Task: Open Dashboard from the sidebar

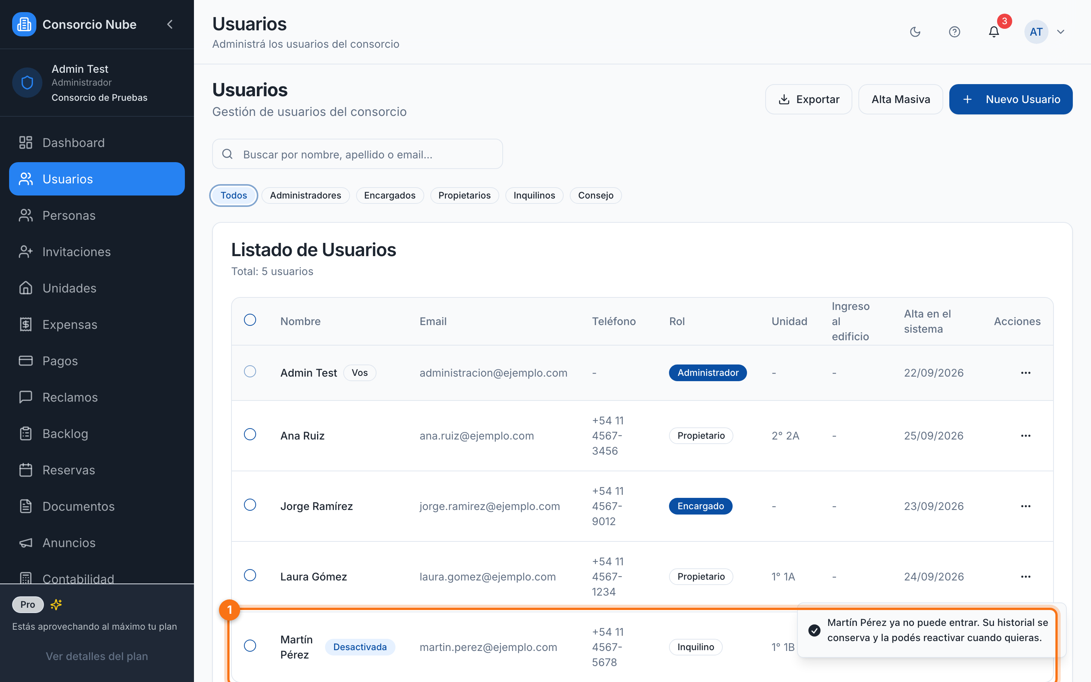Action: tap(97, 142)
